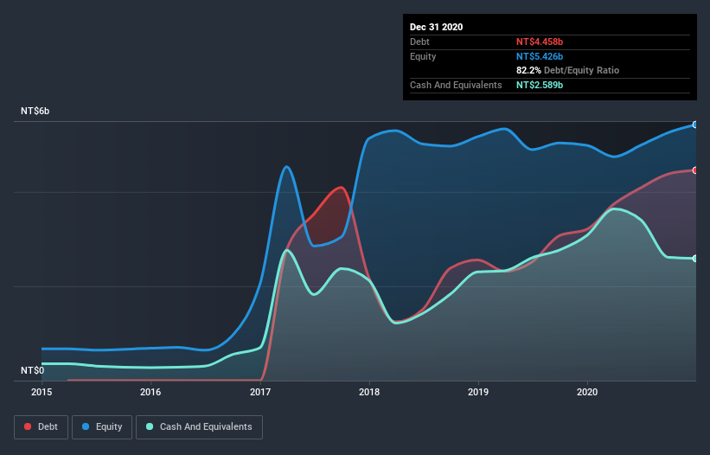Click the blue Equity legend dot
Viewport: 710px width, 455px height.
point(86,426)
